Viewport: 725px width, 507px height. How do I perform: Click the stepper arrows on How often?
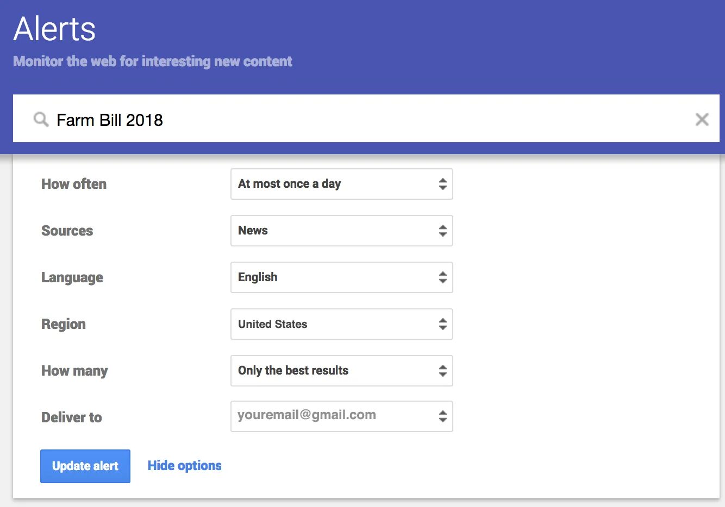pos(443,184)
